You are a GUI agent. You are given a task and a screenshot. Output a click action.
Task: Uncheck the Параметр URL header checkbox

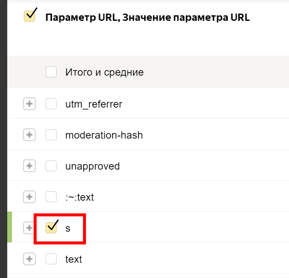coord(30,16)
